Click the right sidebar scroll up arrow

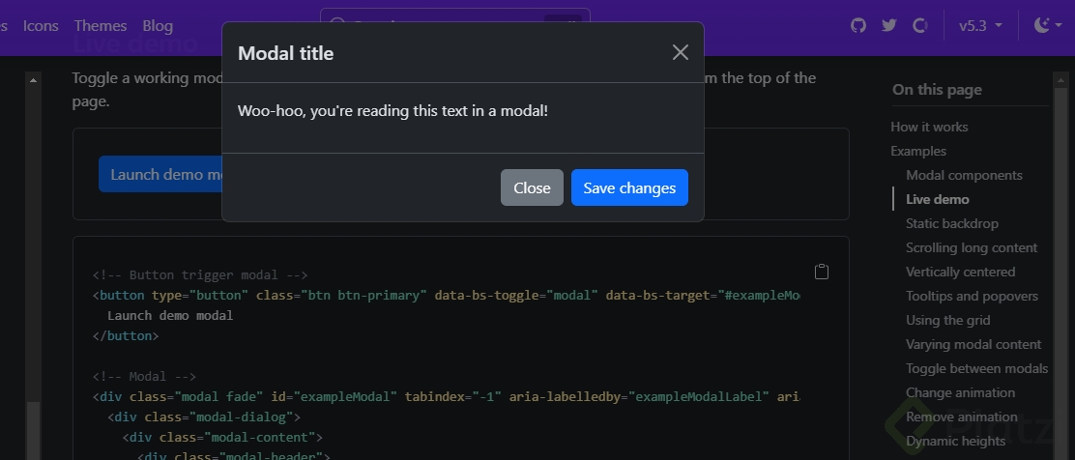(x=1062, y=80)
